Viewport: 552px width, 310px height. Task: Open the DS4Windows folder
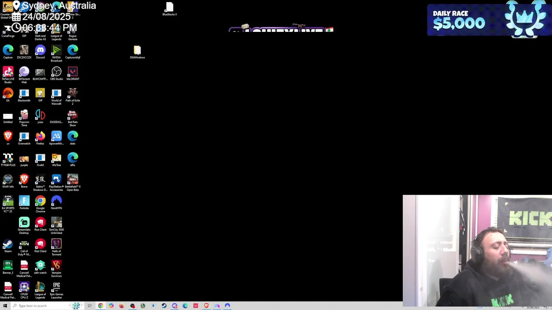[x=137, y=52]
